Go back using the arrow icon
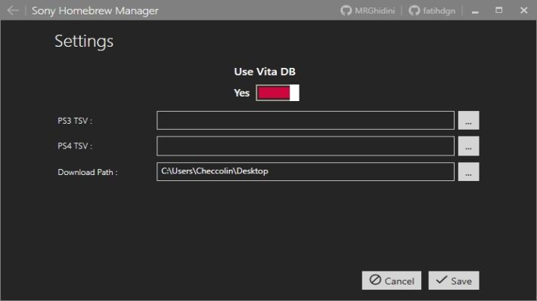The width and height of the screenshot is (537, 301). (13, 11)
